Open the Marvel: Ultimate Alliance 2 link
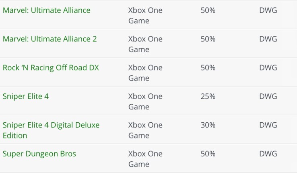 [x=49, y=39]
